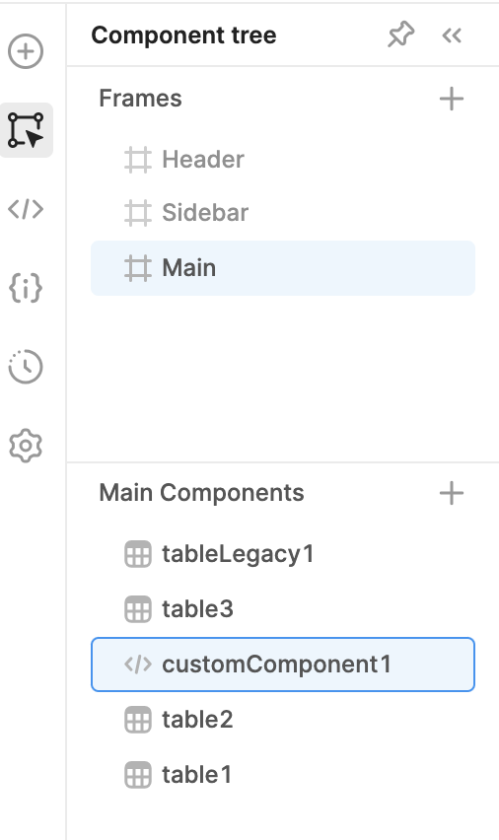The width and height of the screenshot is (499, 840).
Task: Collapse the Component tree panel
Action: 452,35
